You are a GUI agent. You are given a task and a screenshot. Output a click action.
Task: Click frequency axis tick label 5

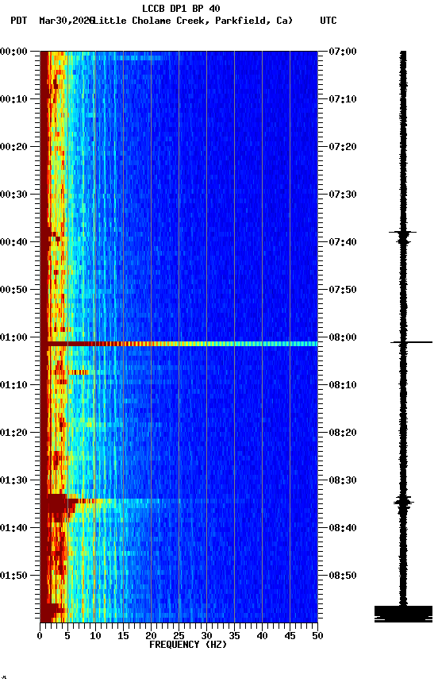(x=67, y=636)
